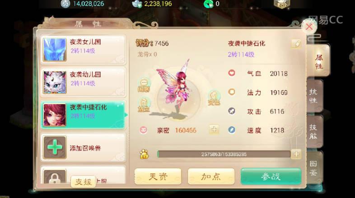Click the 支援 button
355x198 pixels.
[x=83, y=182]
